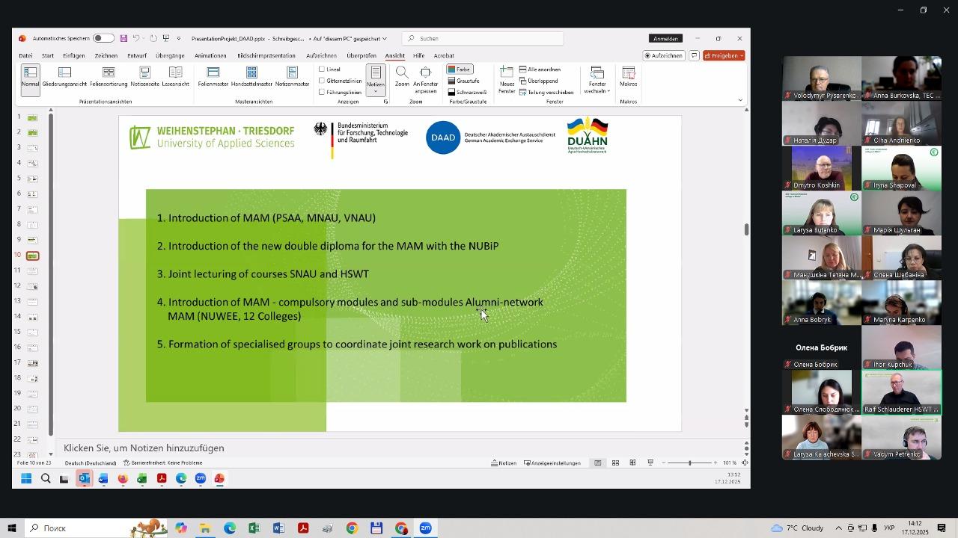Switch to the Bildschirmpräsentation tab
Image resolution: width=958 pixels, height=538 pixels.
click(x=266, y=55)
